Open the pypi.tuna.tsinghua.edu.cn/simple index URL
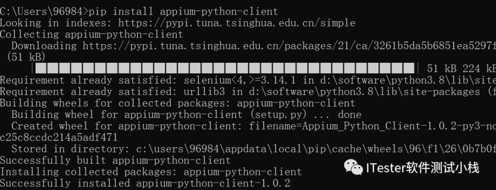Screen dimensions: 496x190 click(237, 23)
